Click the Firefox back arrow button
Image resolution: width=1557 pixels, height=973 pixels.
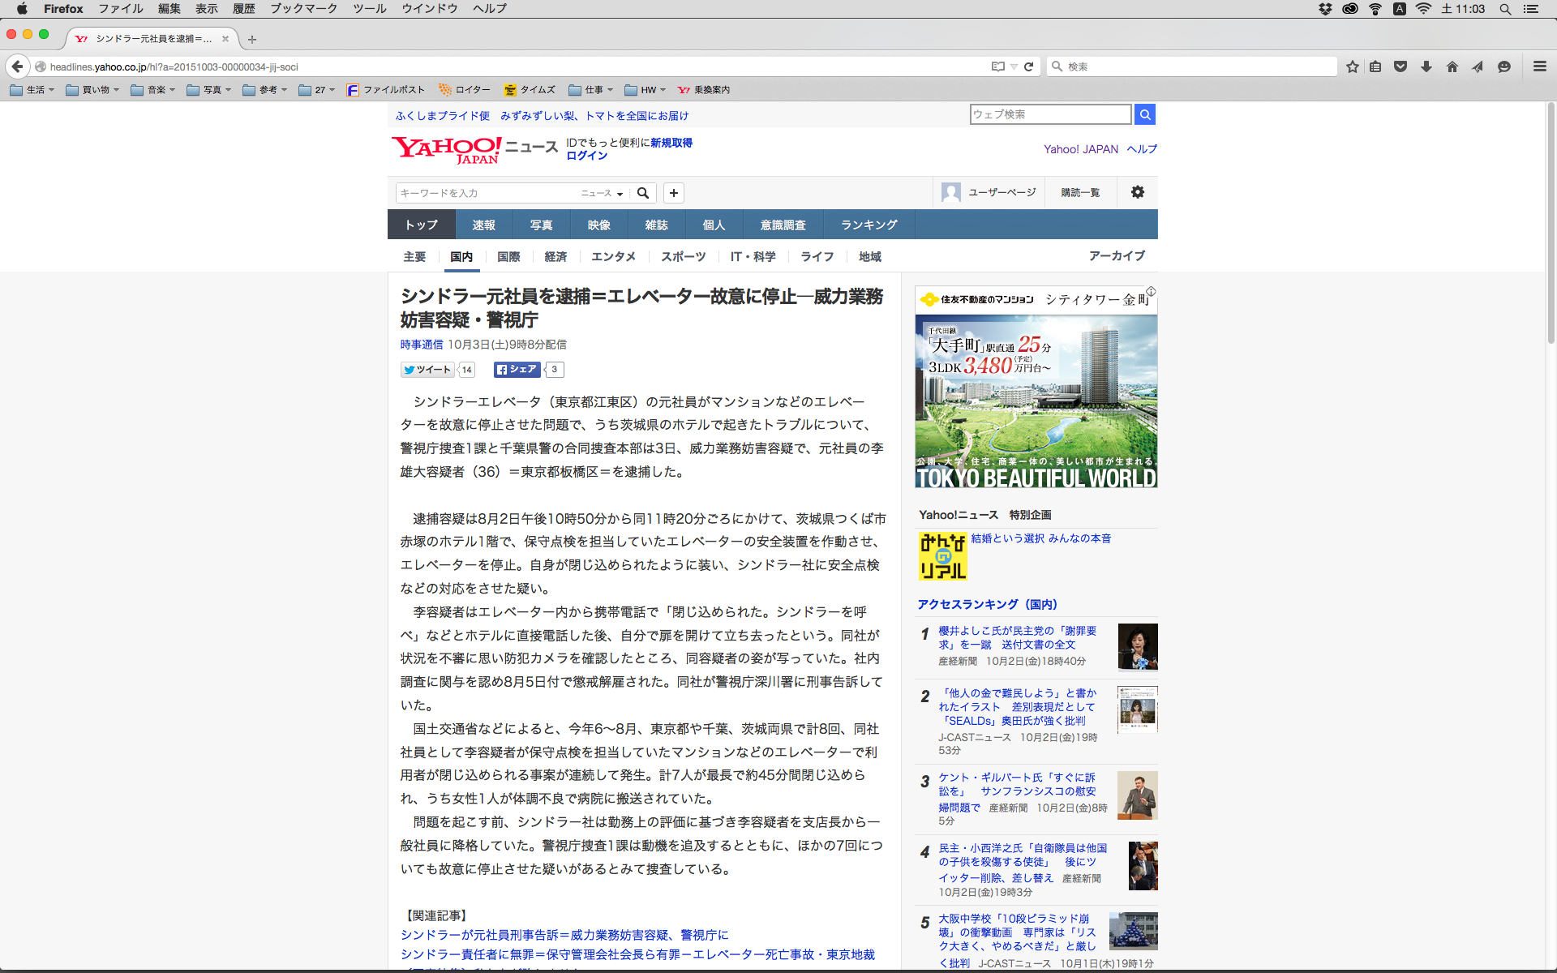point(17,66)
